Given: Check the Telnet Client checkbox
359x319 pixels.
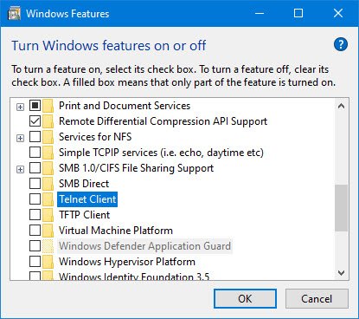Looking at the screenshot, I should pyautogui.click(x=35, y=199).
